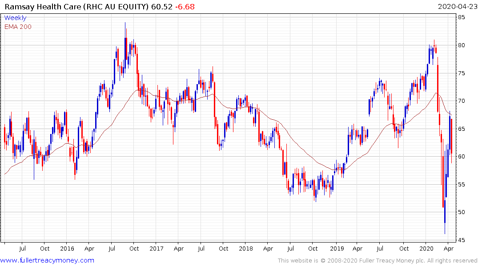Click the 50 price axis label
The height and width of the screenshot is (267, 478).
pyautogui.click(x=462, y=212)
